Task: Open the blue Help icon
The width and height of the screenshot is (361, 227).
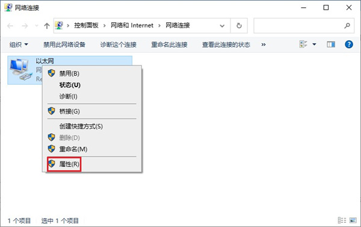Action: [349, 44]
